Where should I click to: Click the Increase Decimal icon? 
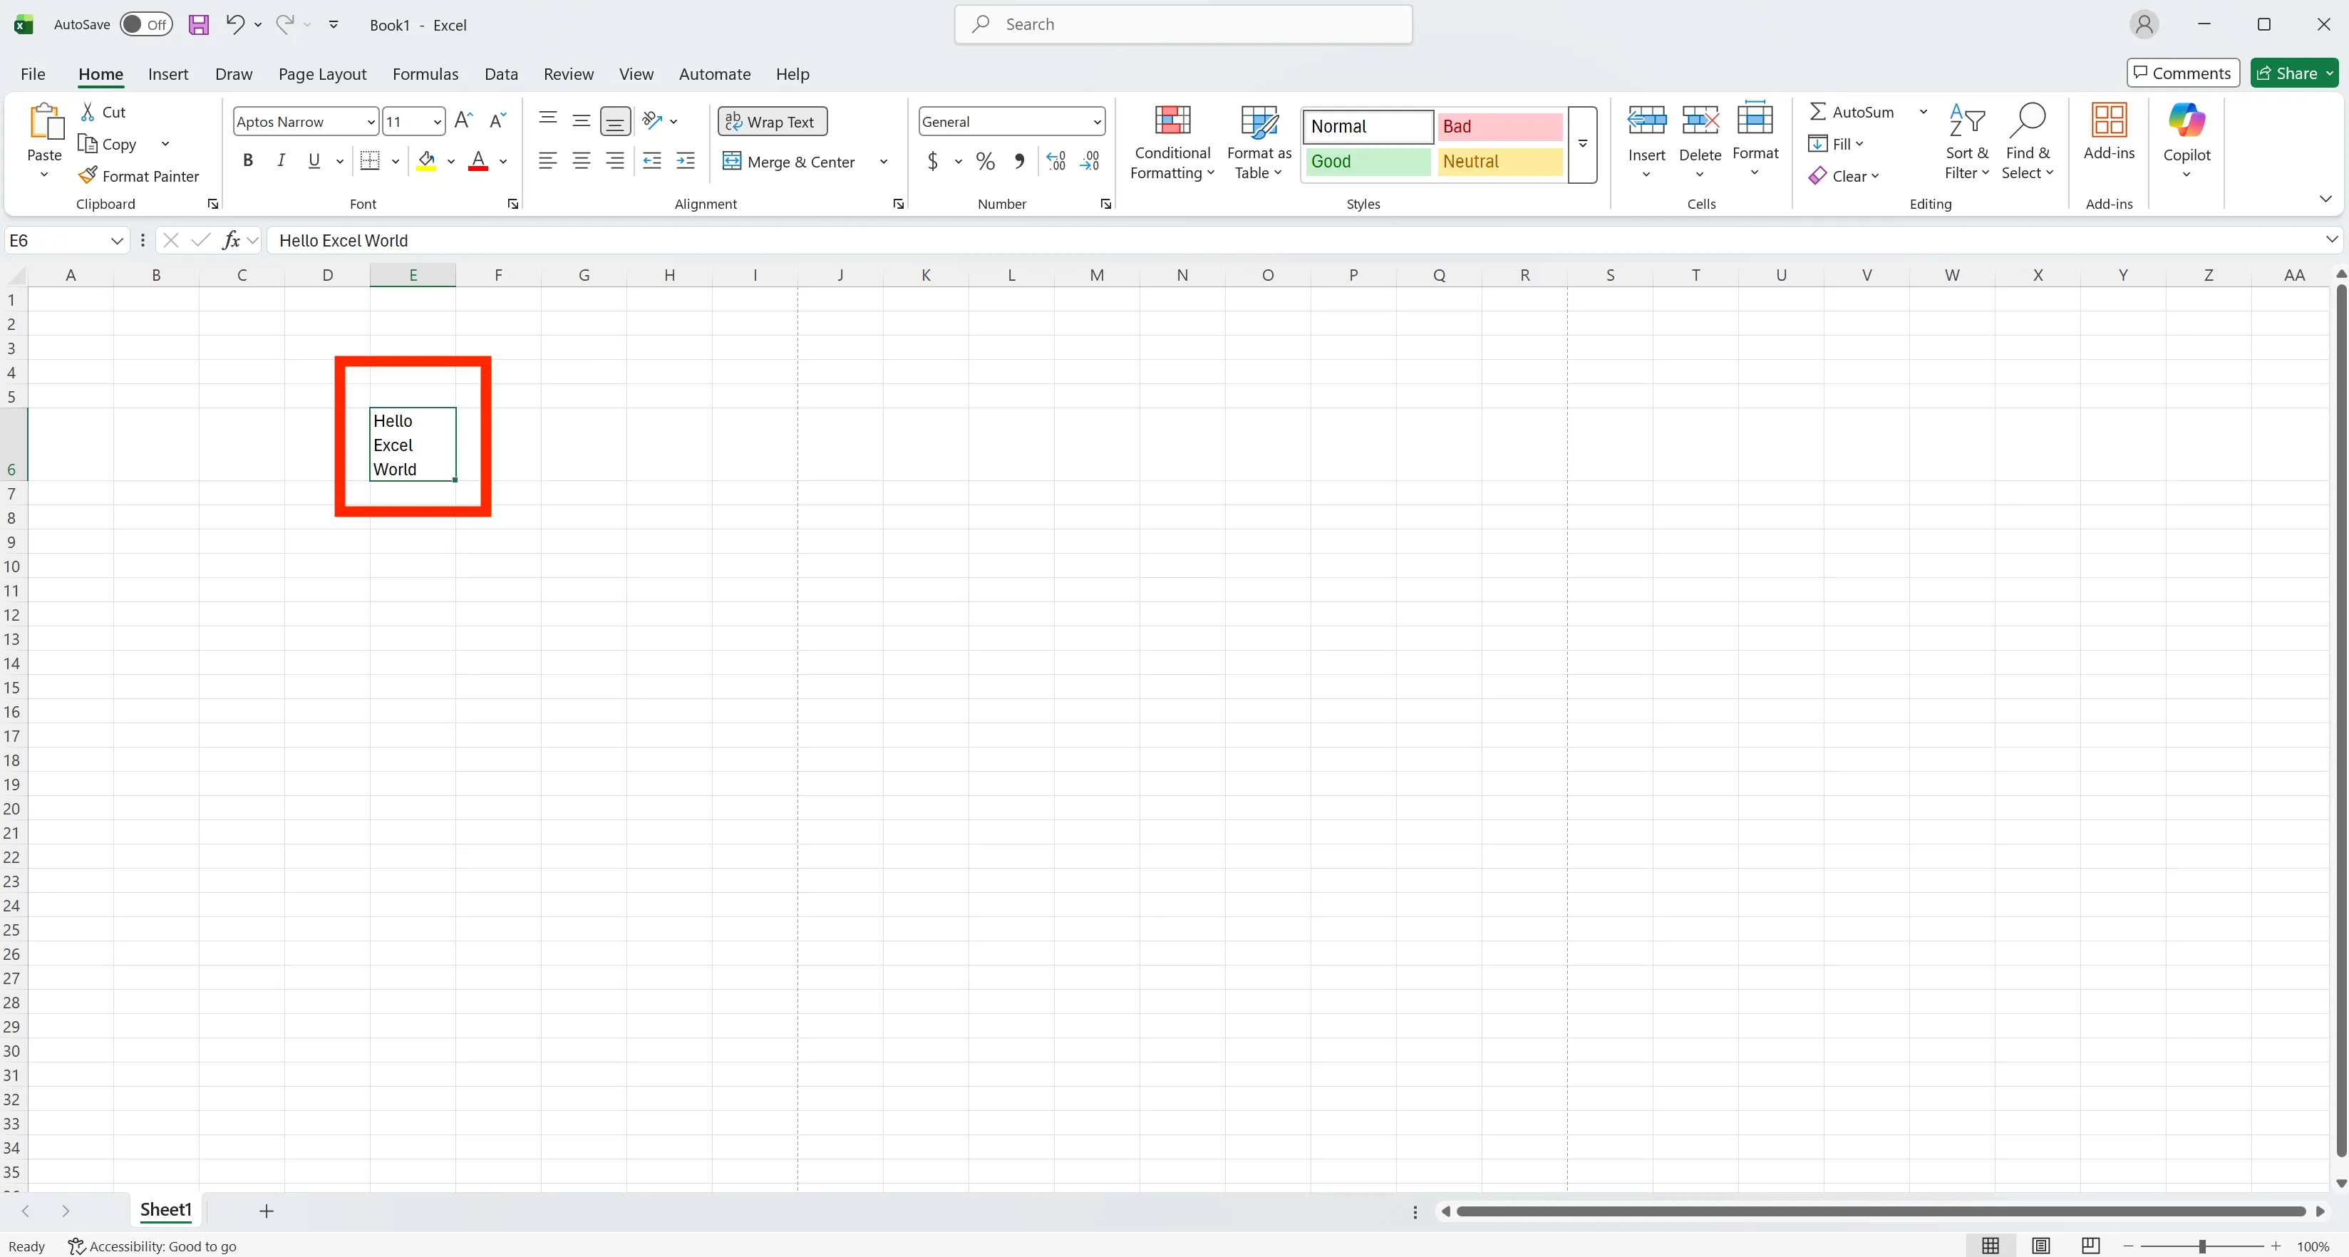(1055, 161)
